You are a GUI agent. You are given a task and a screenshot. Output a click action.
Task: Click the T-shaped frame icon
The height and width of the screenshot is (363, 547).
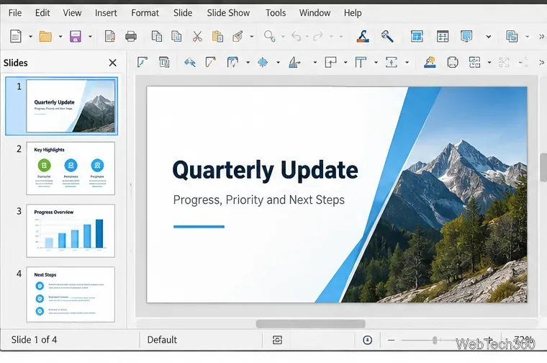pyautogui.click(x=361, y=63)
